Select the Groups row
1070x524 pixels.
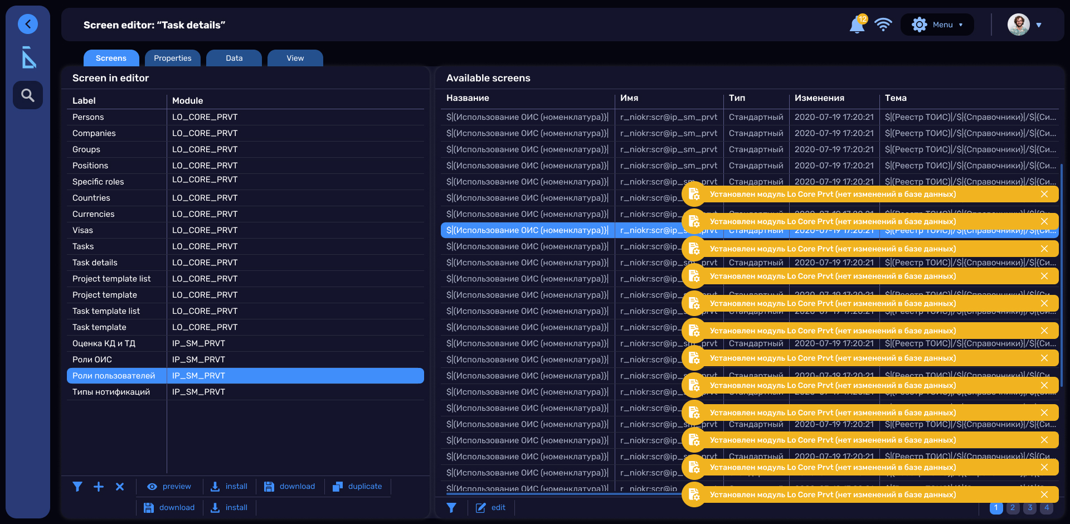coord(245,149)
